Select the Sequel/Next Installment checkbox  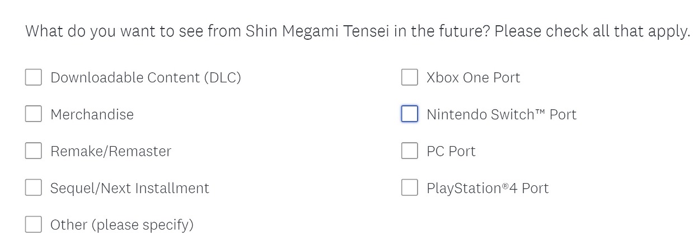[34, 188]
